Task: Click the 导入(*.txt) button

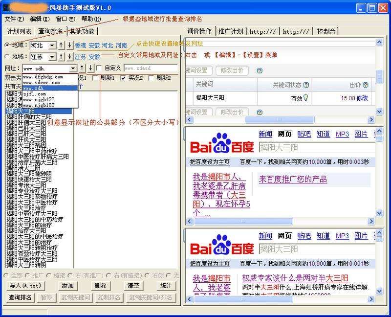Action: tap(25, 286)
